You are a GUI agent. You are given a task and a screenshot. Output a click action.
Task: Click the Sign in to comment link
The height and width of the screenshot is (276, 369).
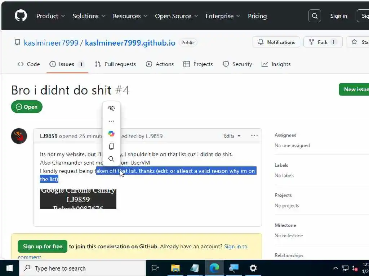(236, 247)
